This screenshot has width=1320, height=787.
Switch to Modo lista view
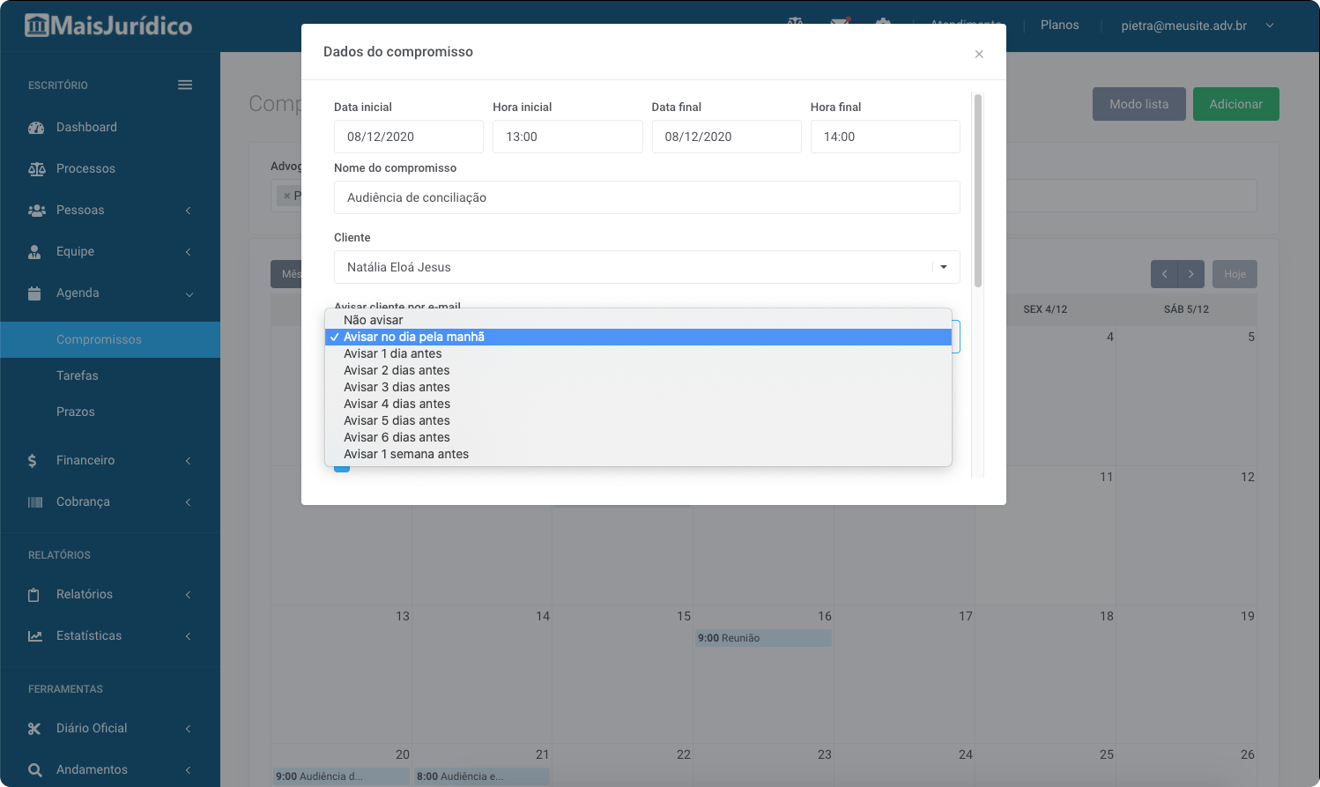pos(1138,104)
